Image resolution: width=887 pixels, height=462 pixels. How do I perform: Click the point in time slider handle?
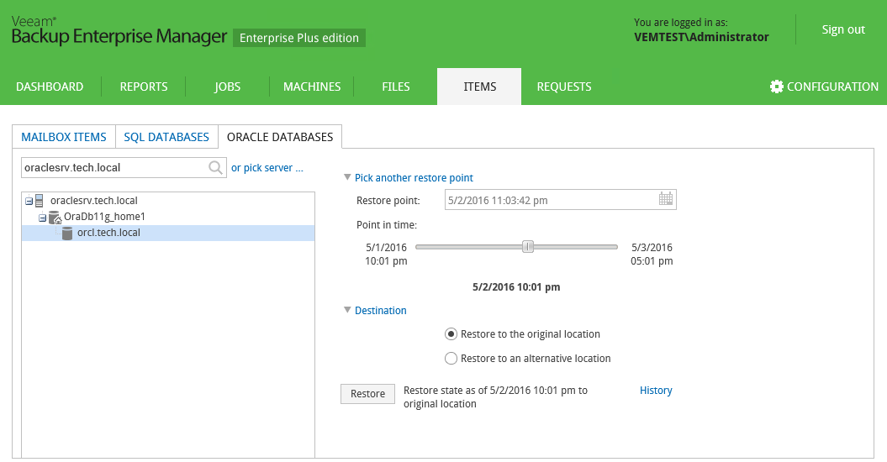point(528,247)
